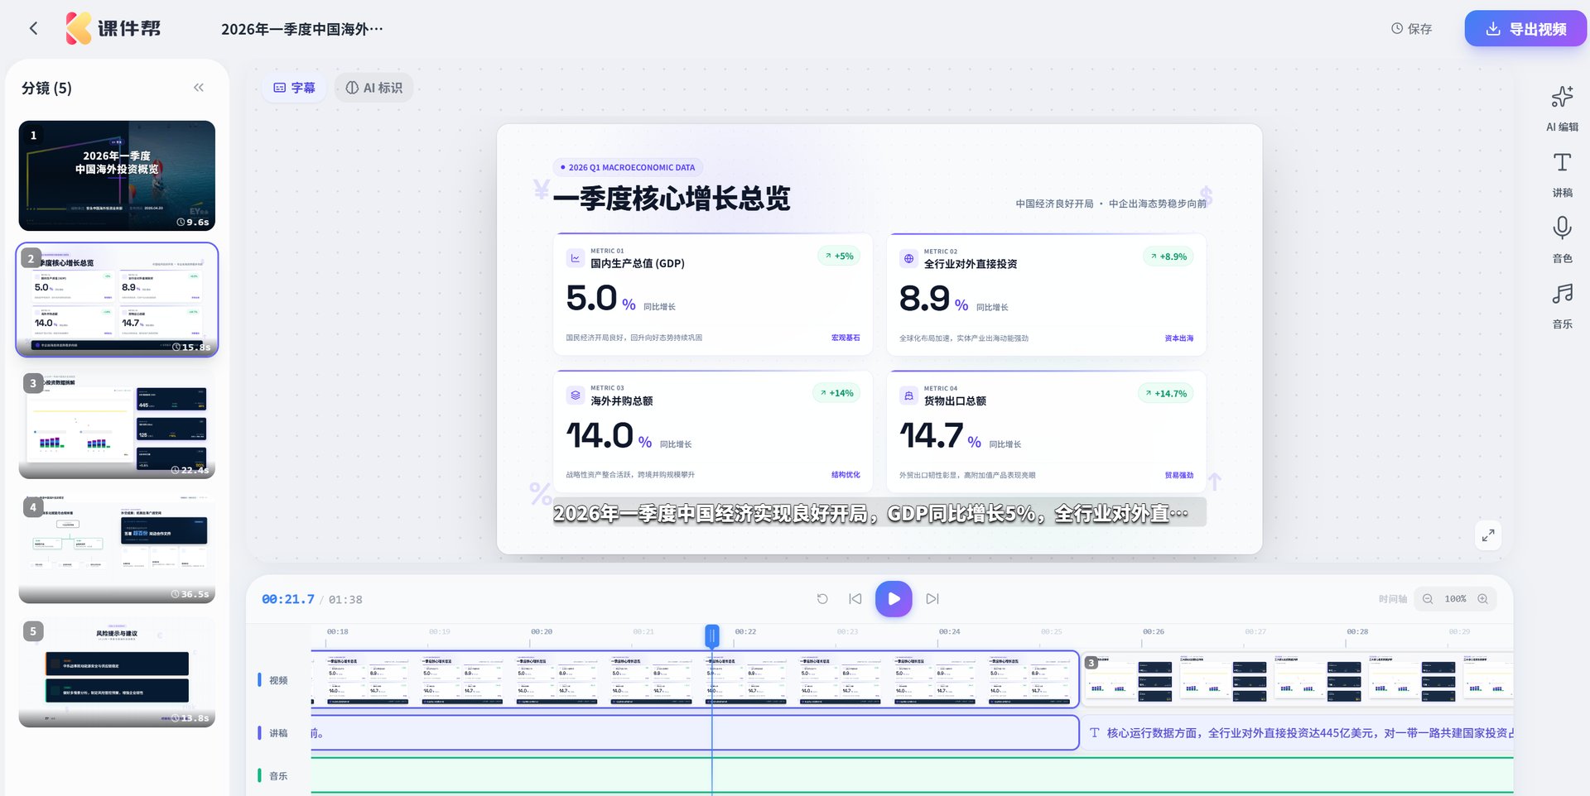This screenshot has height=796, width=1590.
Task: Click the script text 核心运行数据方面 clip
Action: tap(1298, 733)
